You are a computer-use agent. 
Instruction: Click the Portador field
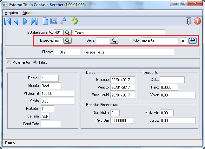pos(47,109)
